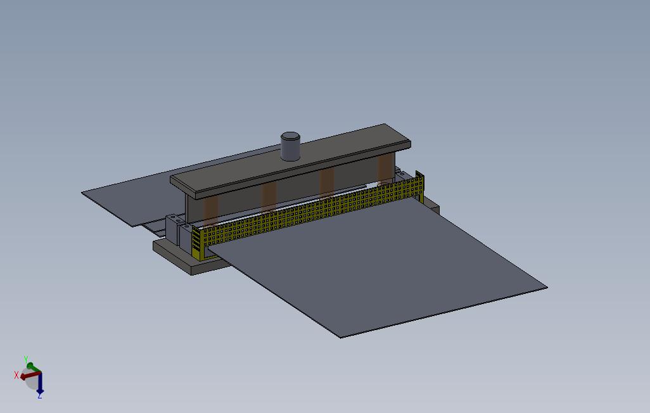The height and width of the screenshot is (413, 650).
Task: Select the long top plate of the upper die
Action: 290,160
